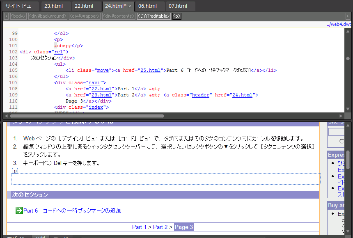Click the code view scroll down arrow
The image size is (353, 238).
pyautogui.click(x=348, y=109)
